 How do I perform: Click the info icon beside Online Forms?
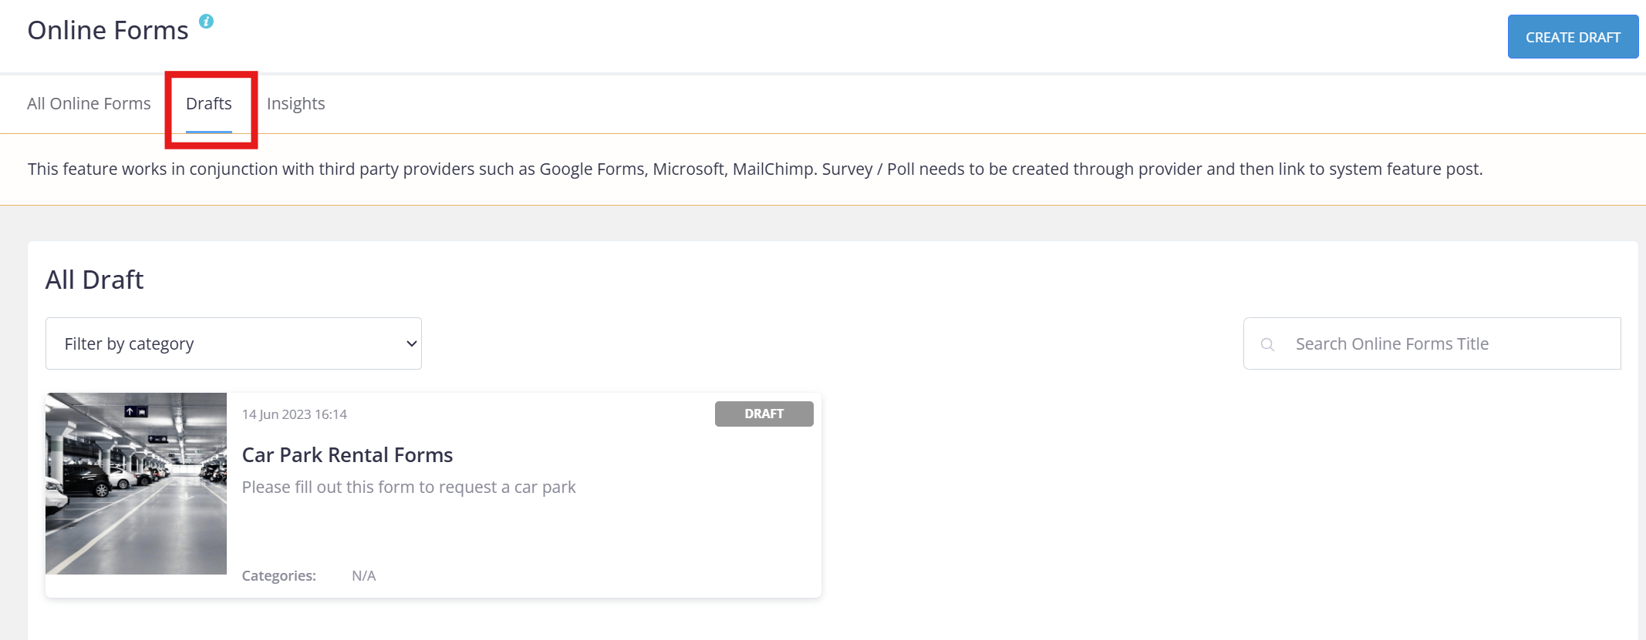click(x=206, y=22)
